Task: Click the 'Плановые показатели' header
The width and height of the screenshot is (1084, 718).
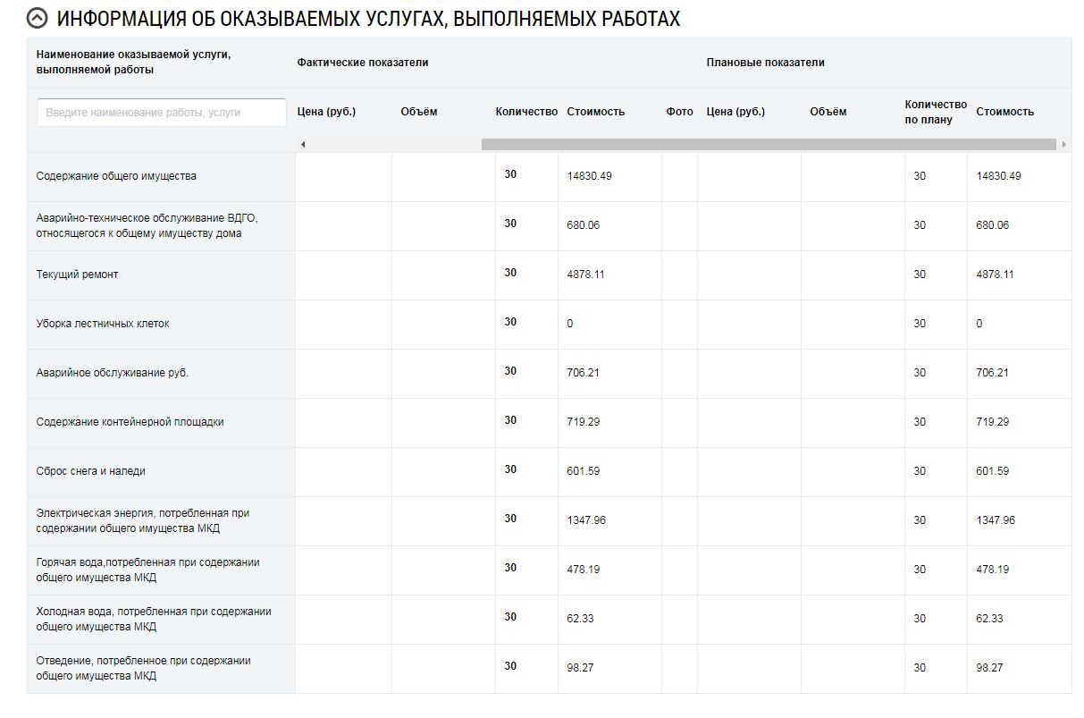Action: click(x=766, y=63)
